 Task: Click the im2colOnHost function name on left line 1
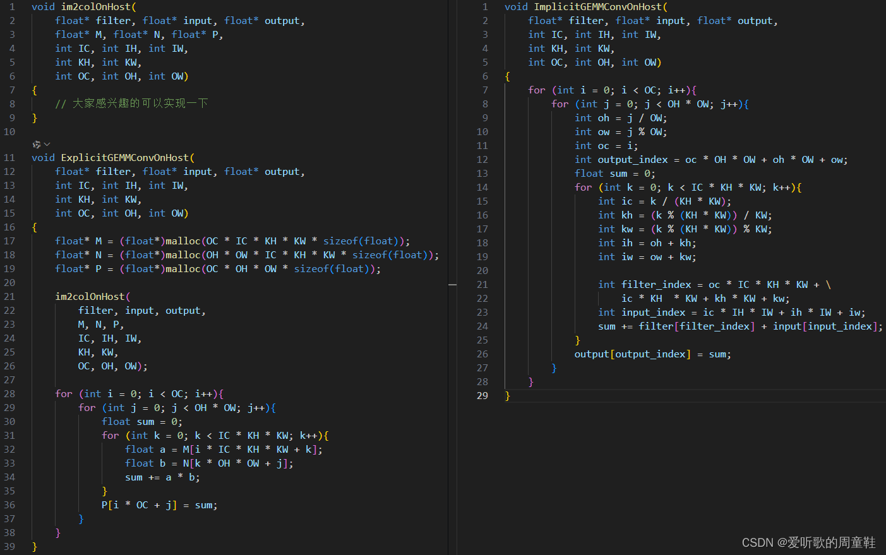point(96,7)
